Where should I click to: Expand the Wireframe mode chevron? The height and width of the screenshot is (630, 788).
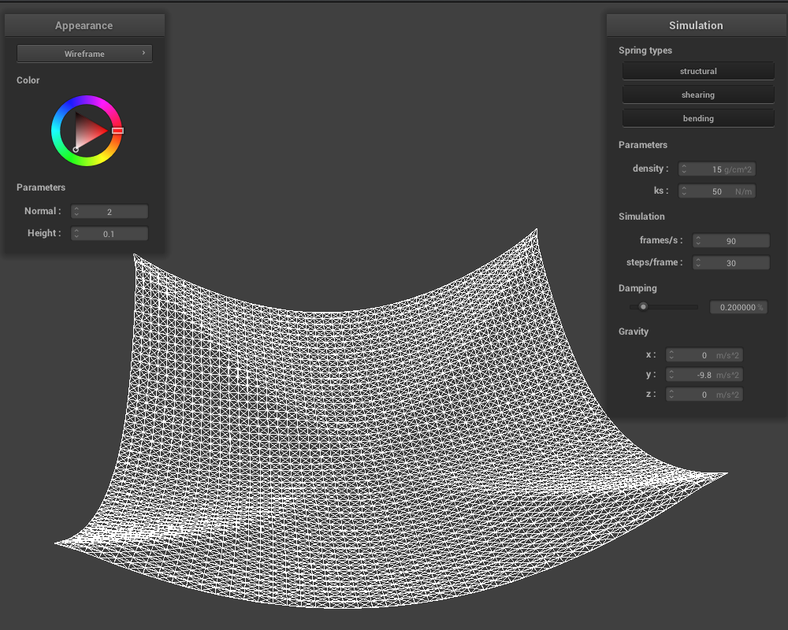point(143,54)
